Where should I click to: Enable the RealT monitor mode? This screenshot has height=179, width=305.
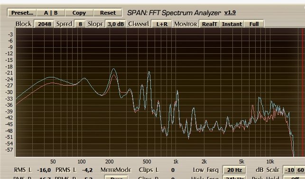point(210,24)
